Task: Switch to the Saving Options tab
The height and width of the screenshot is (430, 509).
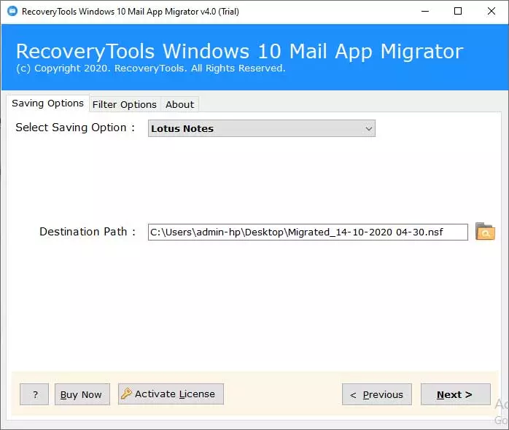Action: [47, 103]
